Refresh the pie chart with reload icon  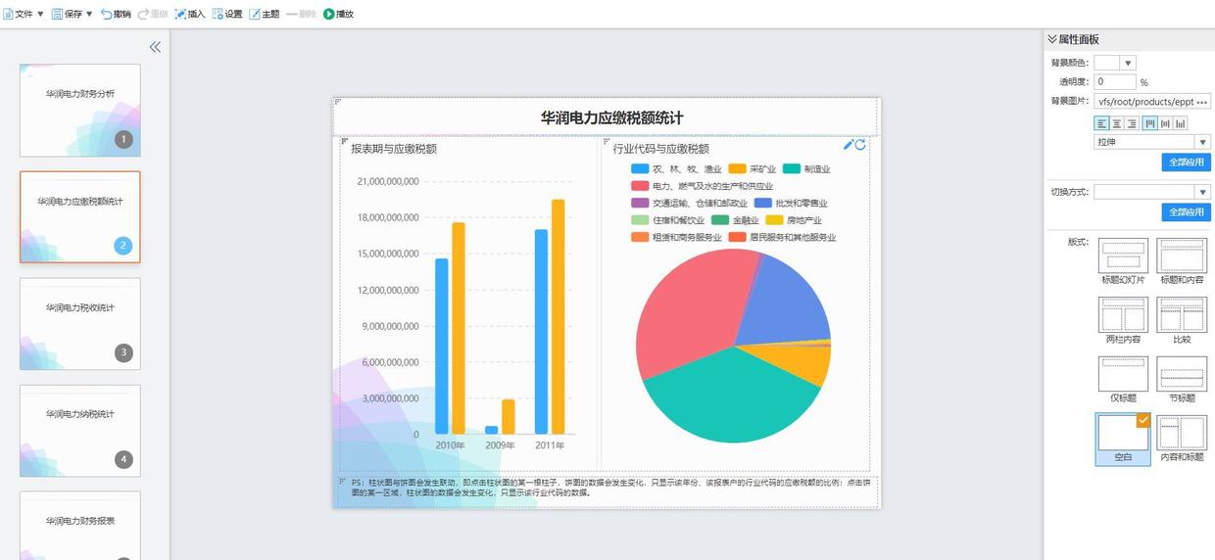(x=860, y=145)
